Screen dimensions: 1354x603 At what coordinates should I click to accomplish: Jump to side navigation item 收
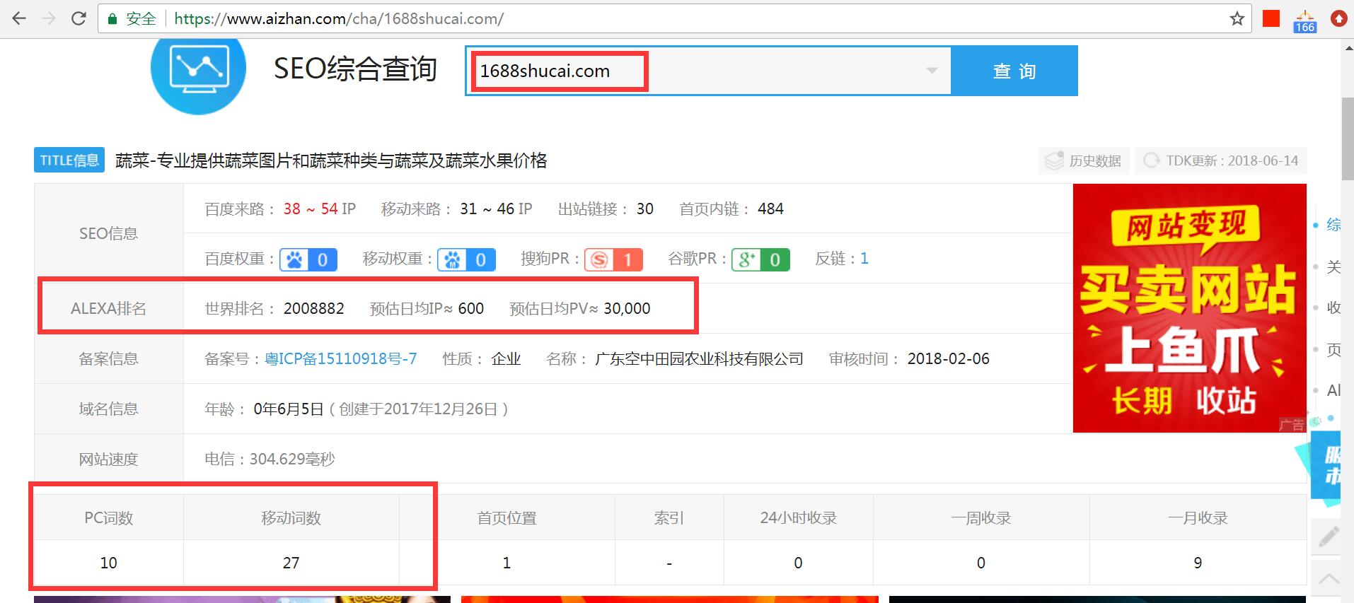[1333, 308]
